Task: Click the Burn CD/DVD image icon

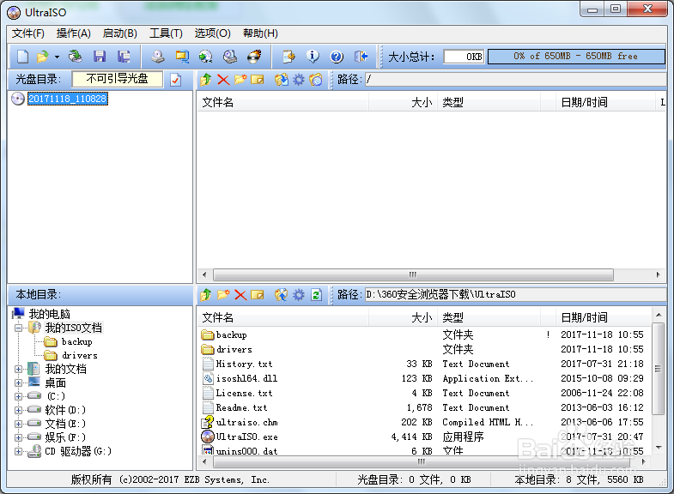Action: (254, 57)
